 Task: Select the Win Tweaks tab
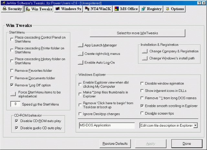pyautogui.click(x=39, y=9)
